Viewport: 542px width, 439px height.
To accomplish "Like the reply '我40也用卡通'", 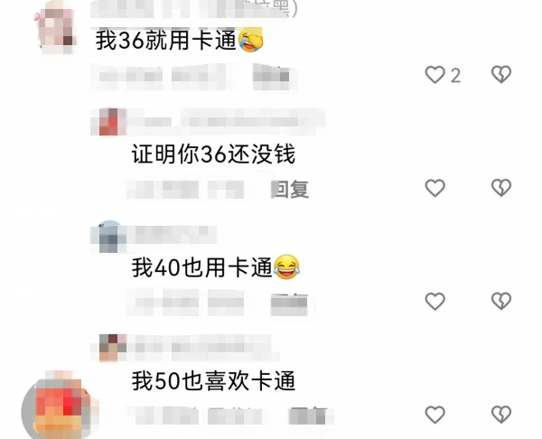I will [x=435, y=301].
